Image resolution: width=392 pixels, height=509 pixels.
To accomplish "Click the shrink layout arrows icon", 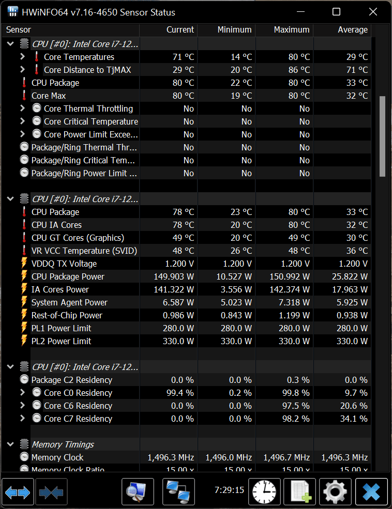I will click(x=51, y=492).
